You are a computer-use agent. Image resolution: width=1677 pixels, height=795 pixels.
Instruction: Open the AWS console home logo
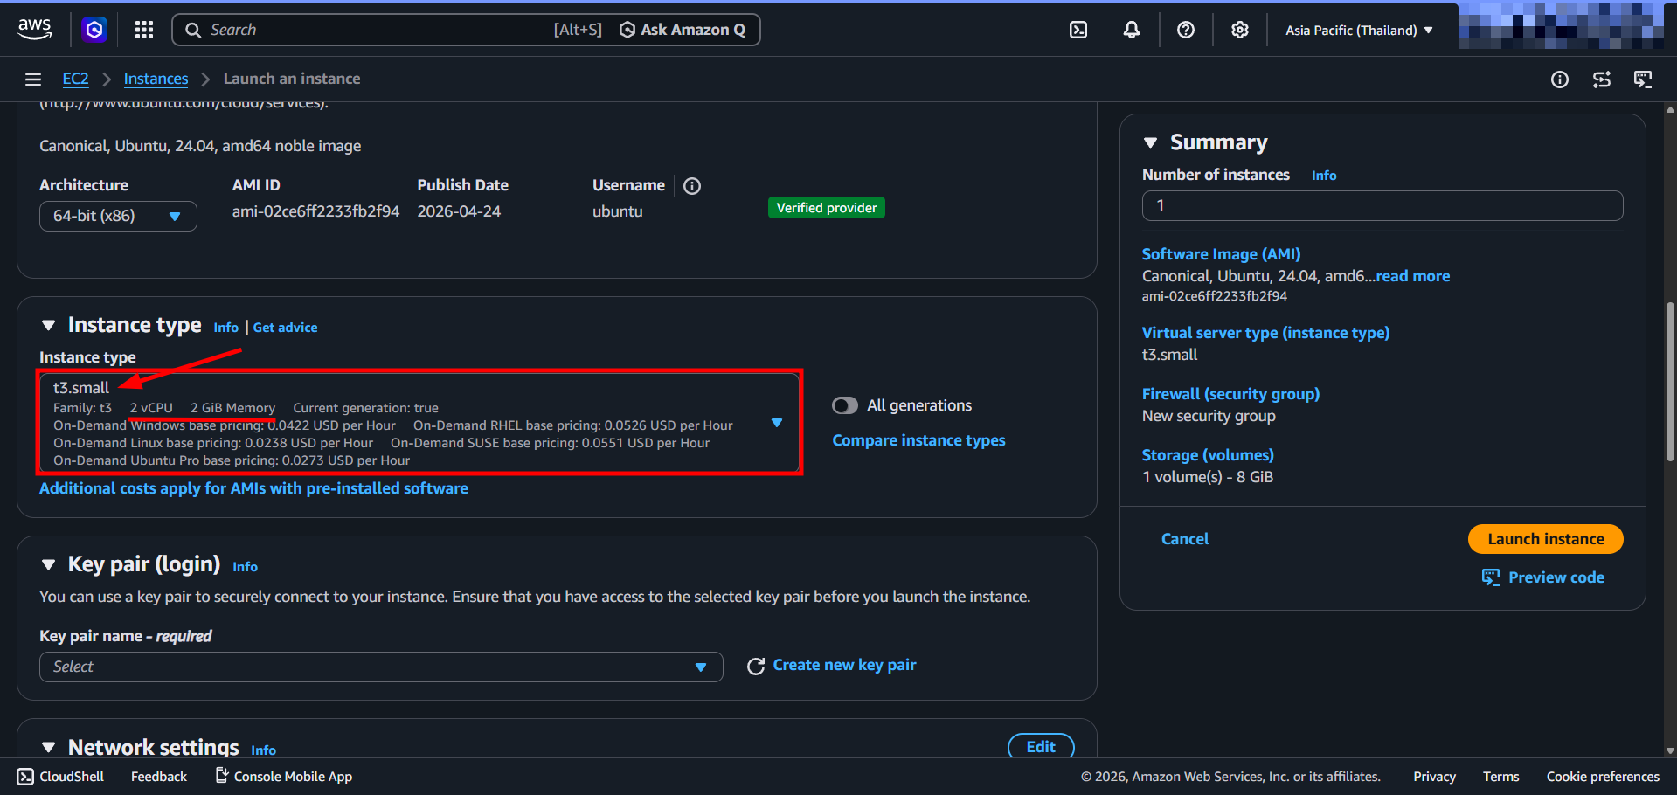[35, 29]
